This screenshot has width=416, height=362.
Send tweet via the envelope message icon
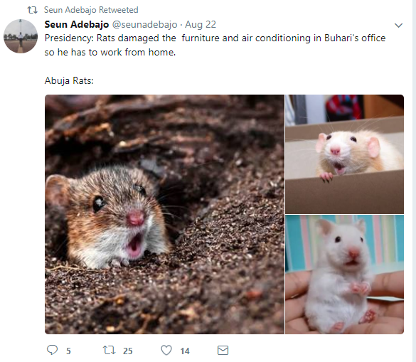[x=223, y=350]
